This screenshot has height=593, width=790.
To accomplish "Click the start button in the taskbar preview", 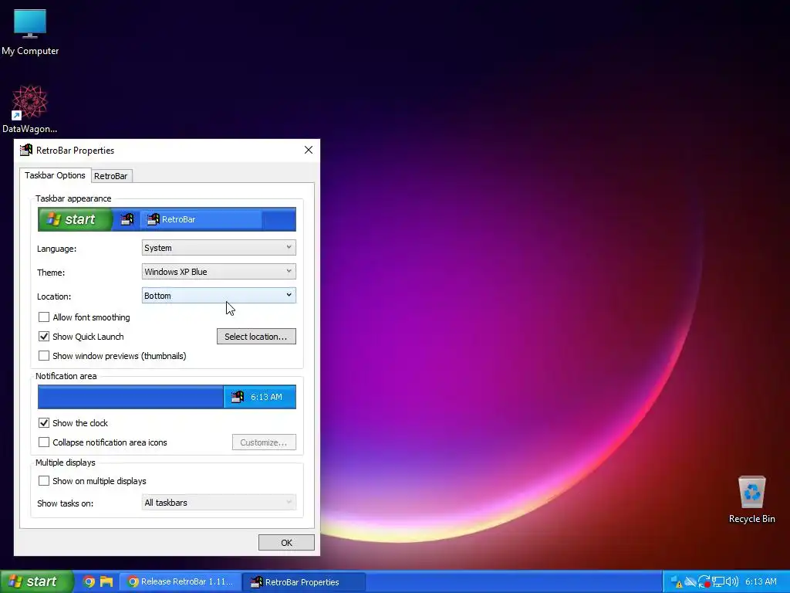I will pos(75,219).
